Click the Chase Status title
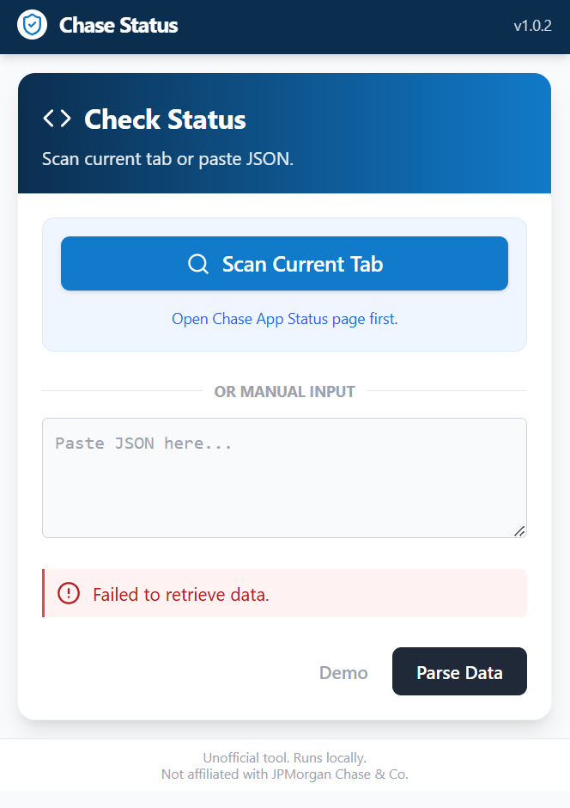This screenshot has height=808, width=570. [x=118, y=26]
